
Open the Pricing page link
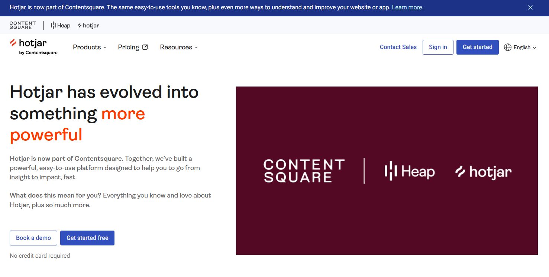[x=133, y=47]
